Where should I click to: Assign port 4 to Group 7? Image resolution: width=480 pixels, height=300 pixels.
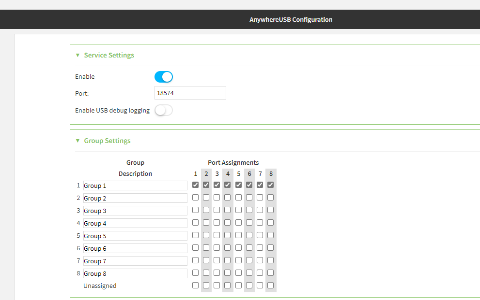coord(228,260)
